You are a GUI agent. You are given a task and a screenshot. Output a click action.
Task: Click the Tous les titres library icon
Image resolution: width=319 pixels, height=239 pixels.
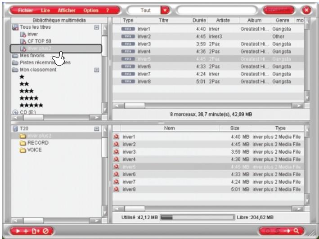pos(15,27)
